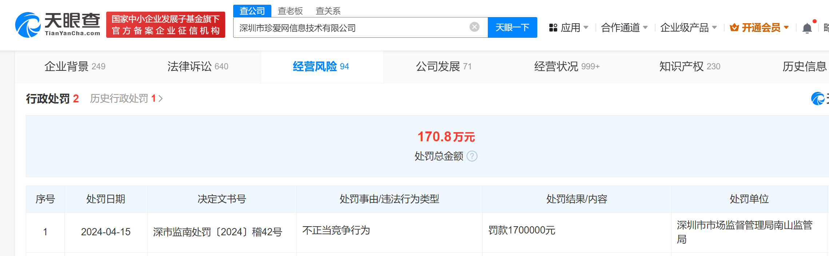
Task: Clear the search box text
Action: (x=474, y=27)
